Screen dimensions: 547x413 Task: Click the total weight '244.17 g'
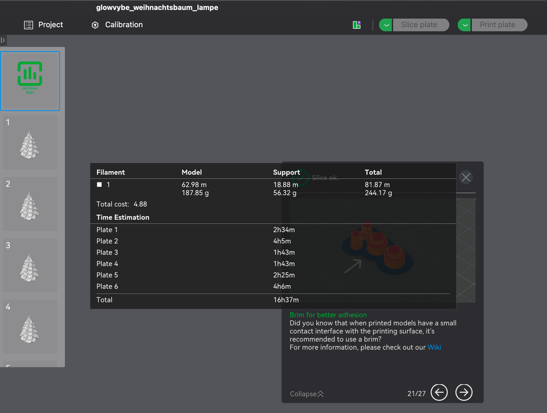378,193
